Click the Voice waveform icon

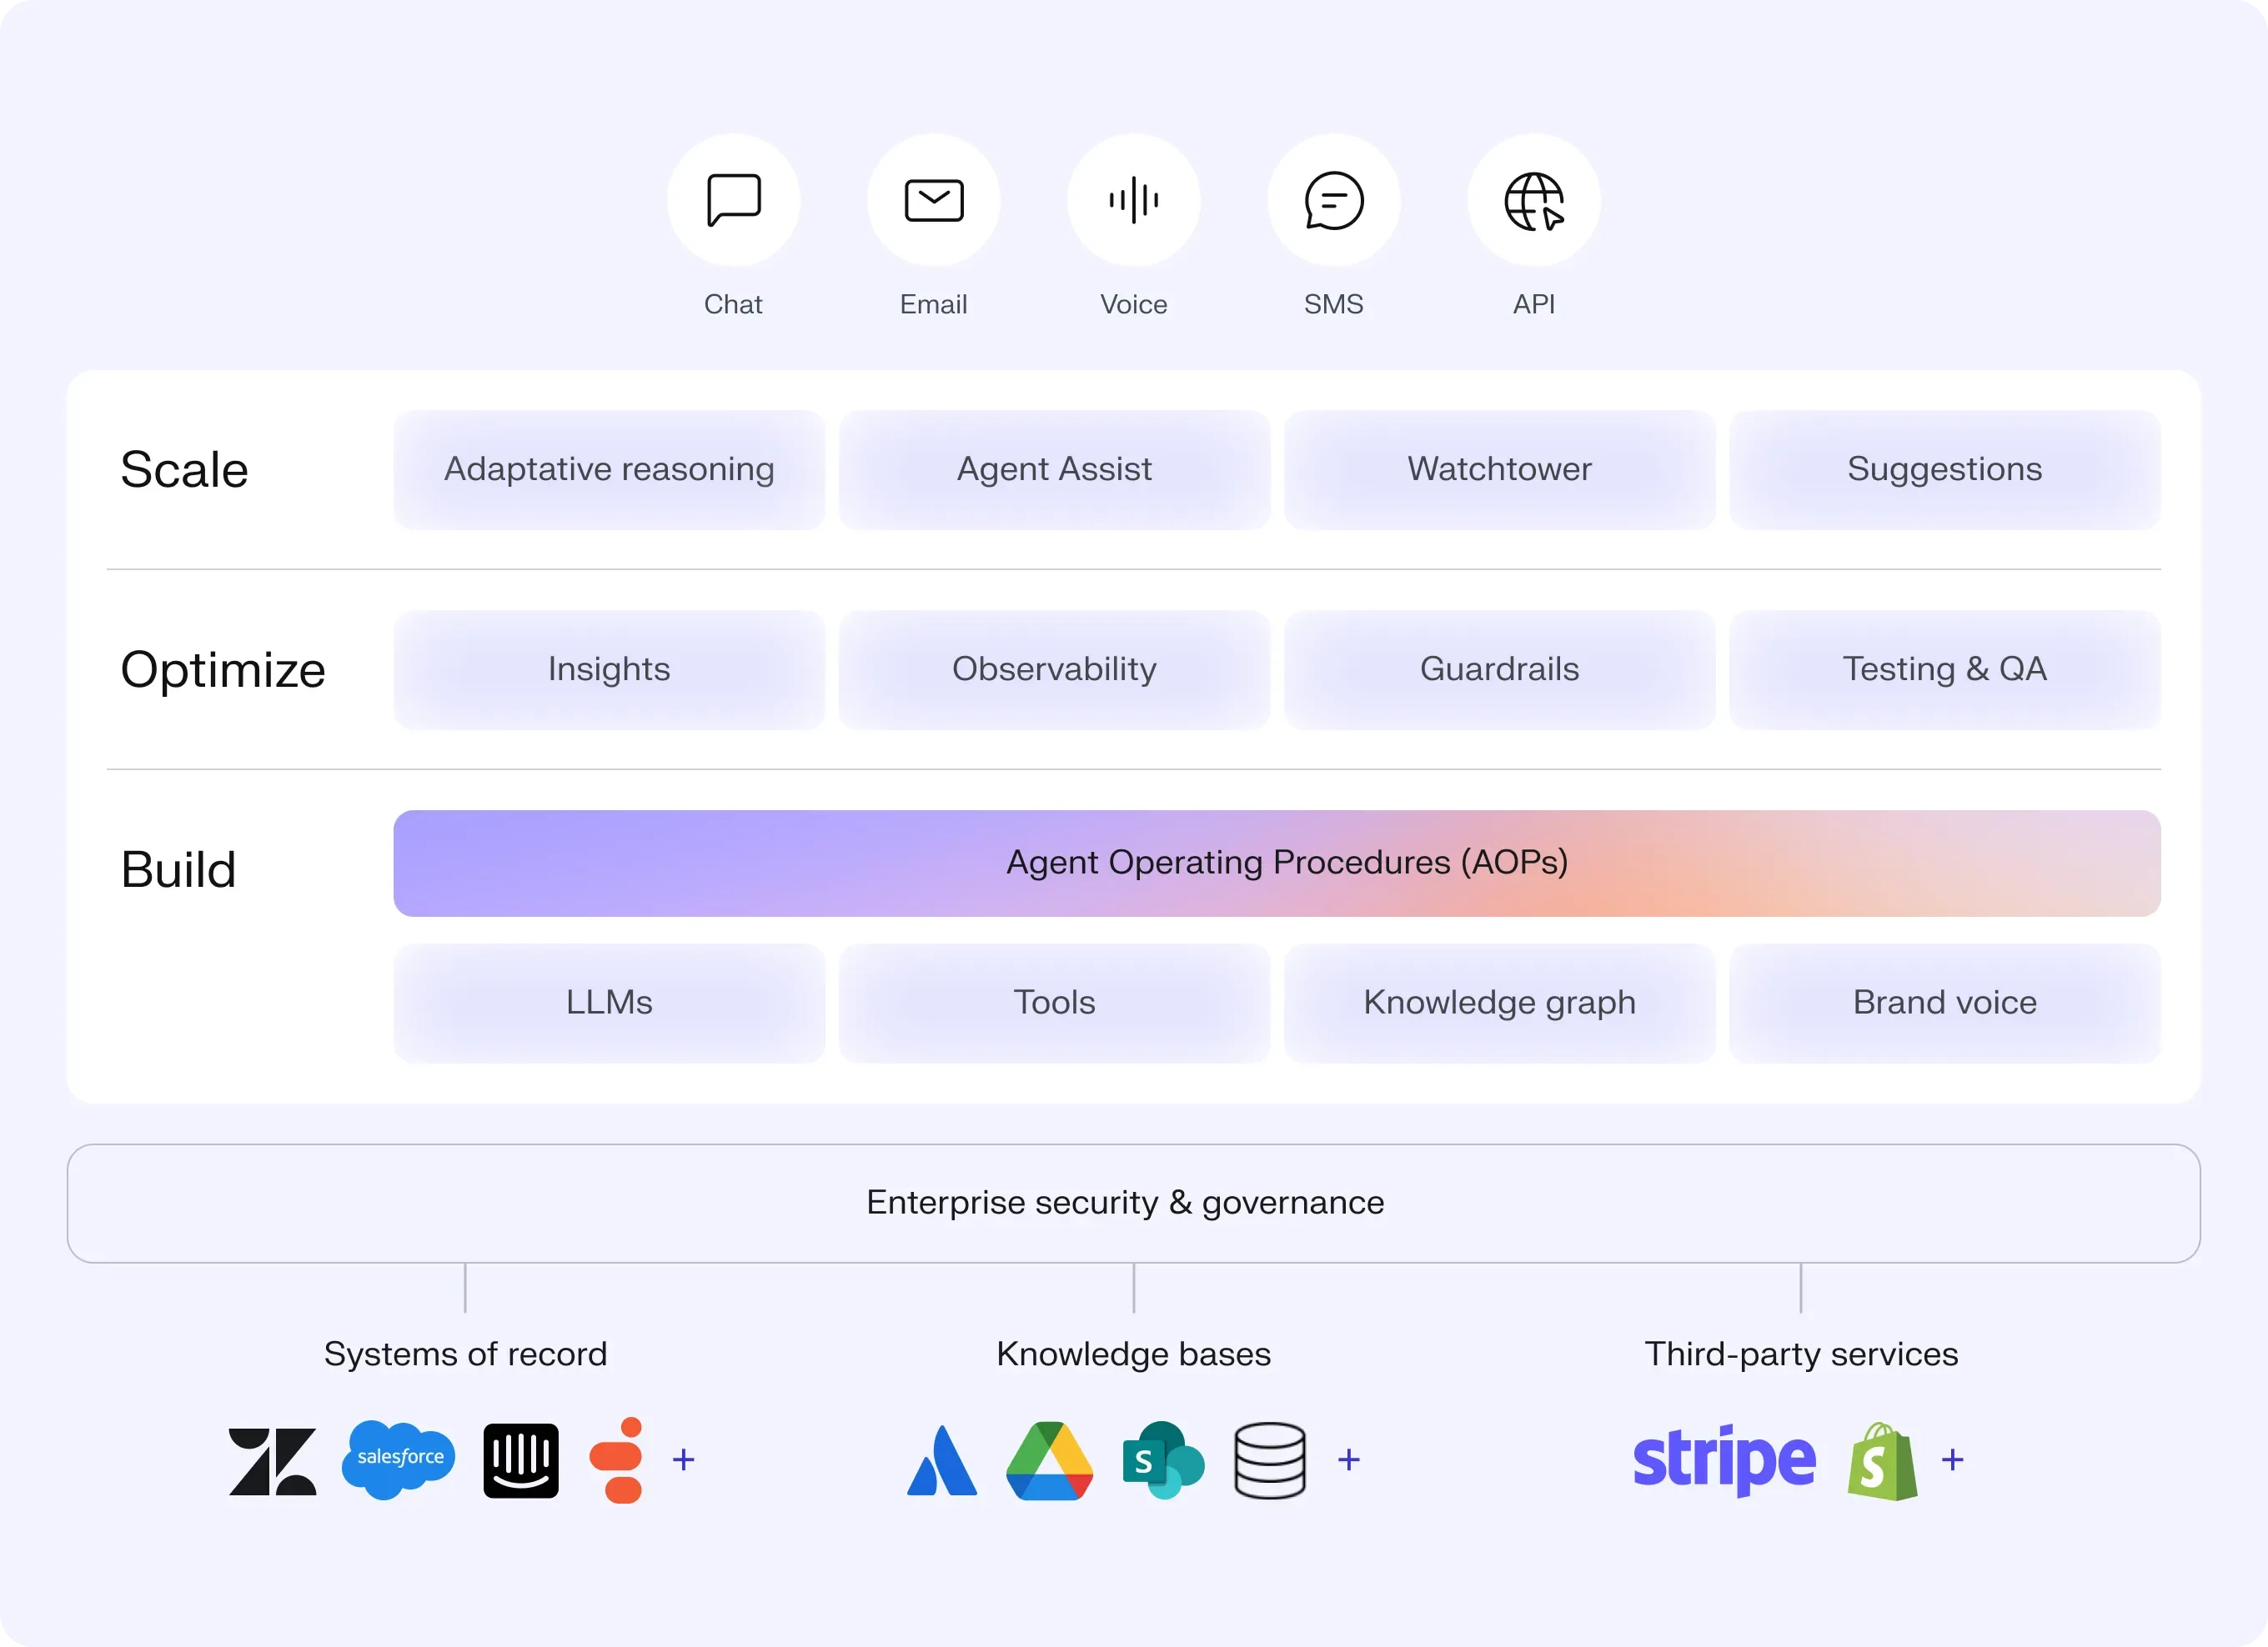(x=1133, y=201)
